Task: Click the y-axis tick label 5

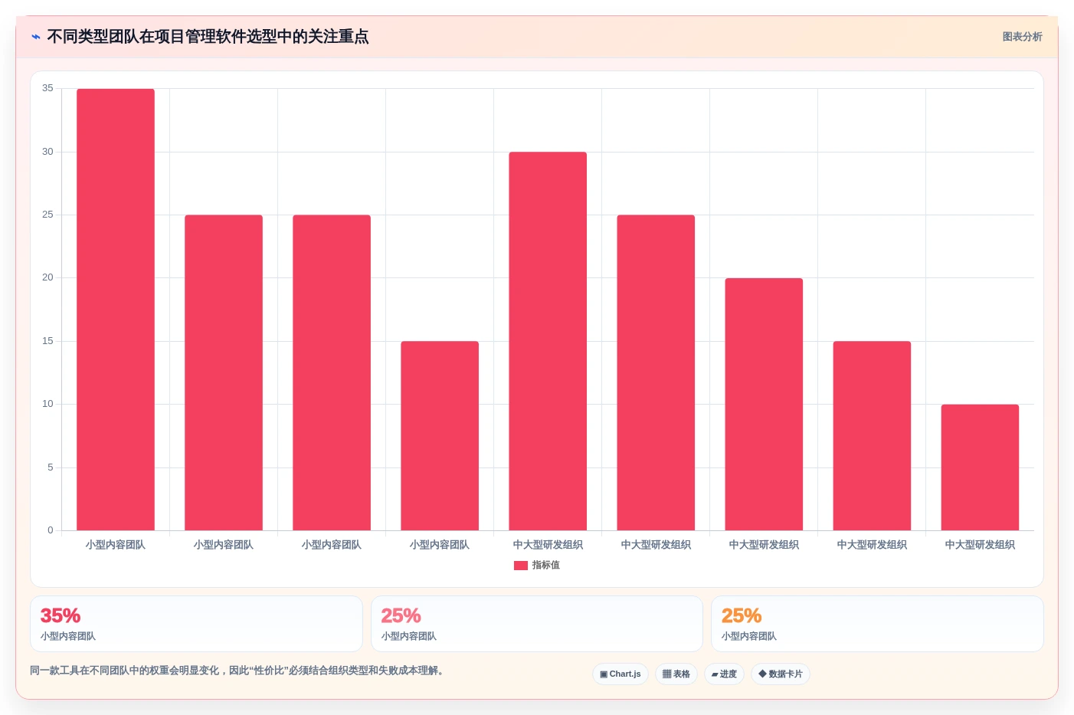Action: pos(51,467)
